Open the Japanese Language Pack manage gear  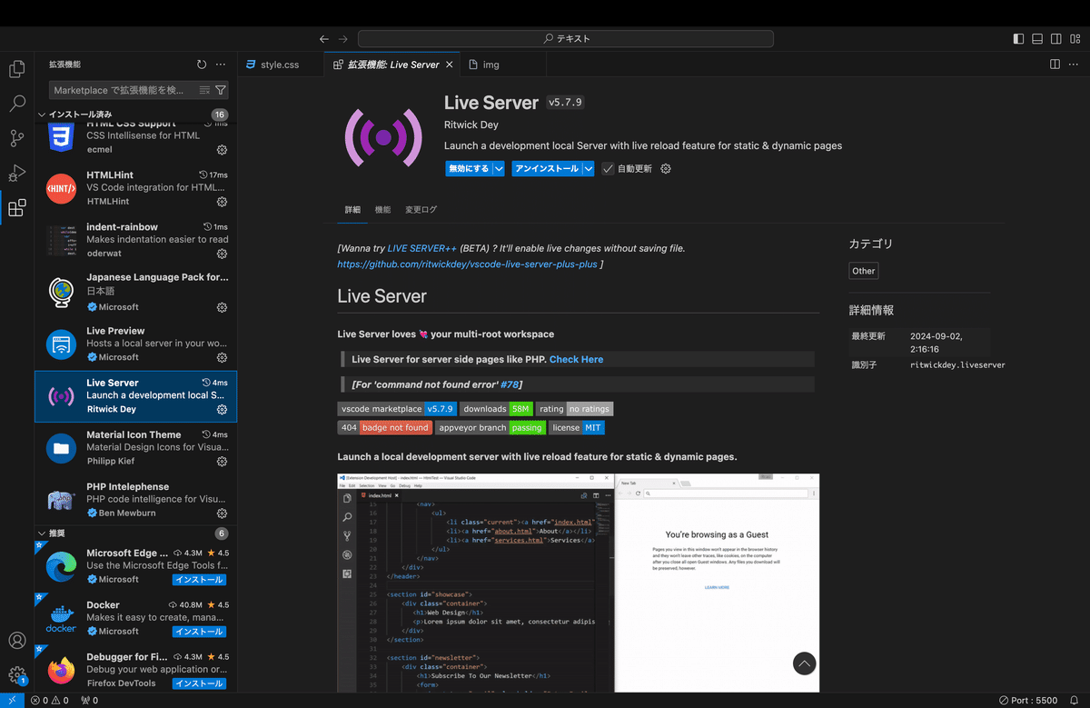[222, 307]
